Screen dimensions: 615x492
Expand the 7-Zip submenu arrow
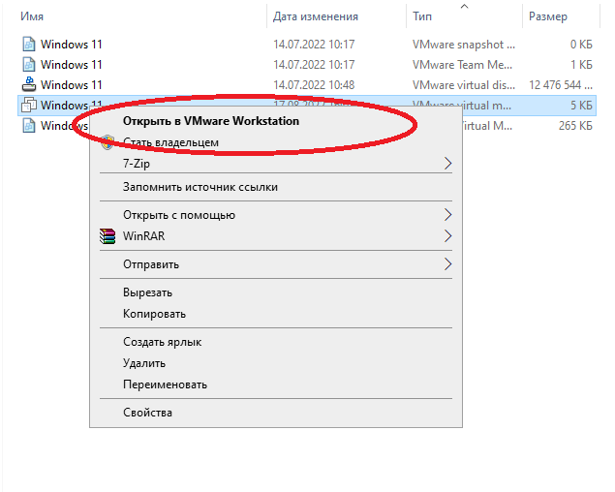click(447, 164)
